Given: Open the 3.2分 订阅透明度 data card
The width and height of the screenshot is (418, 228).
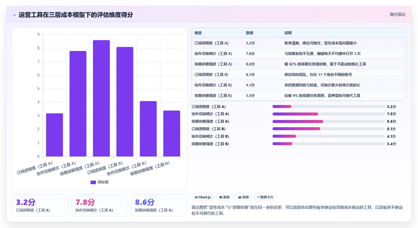Looking at the screenshot, I should (40, 205).
